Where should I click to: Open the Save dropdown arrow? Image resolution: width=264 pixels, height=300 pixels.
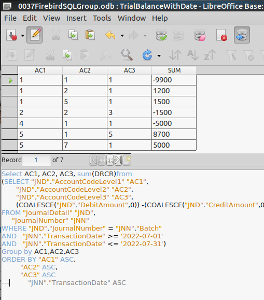point(22,35)
